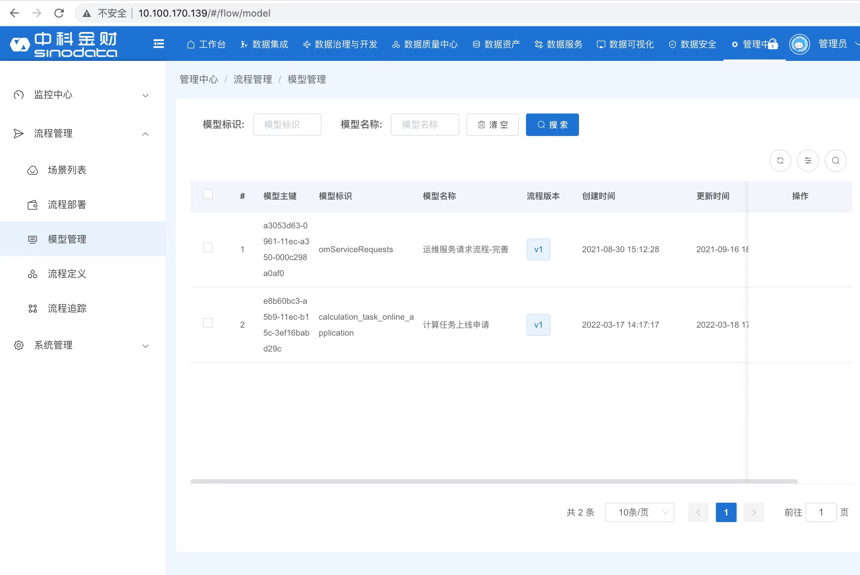Click the 场景列表 cloud icon
The width and height of the screenshot is (860, 575).
[x=33, y=170]
